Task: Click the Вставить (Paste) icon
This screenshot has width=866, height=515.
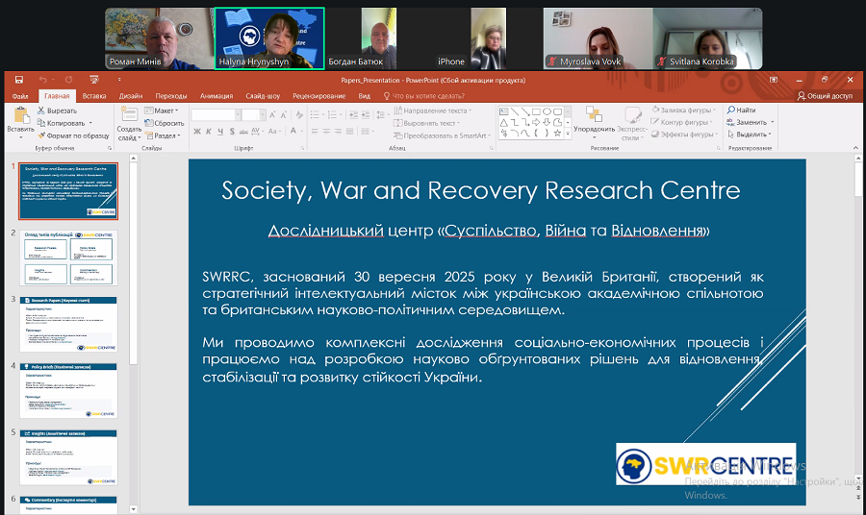Action: 19,118
